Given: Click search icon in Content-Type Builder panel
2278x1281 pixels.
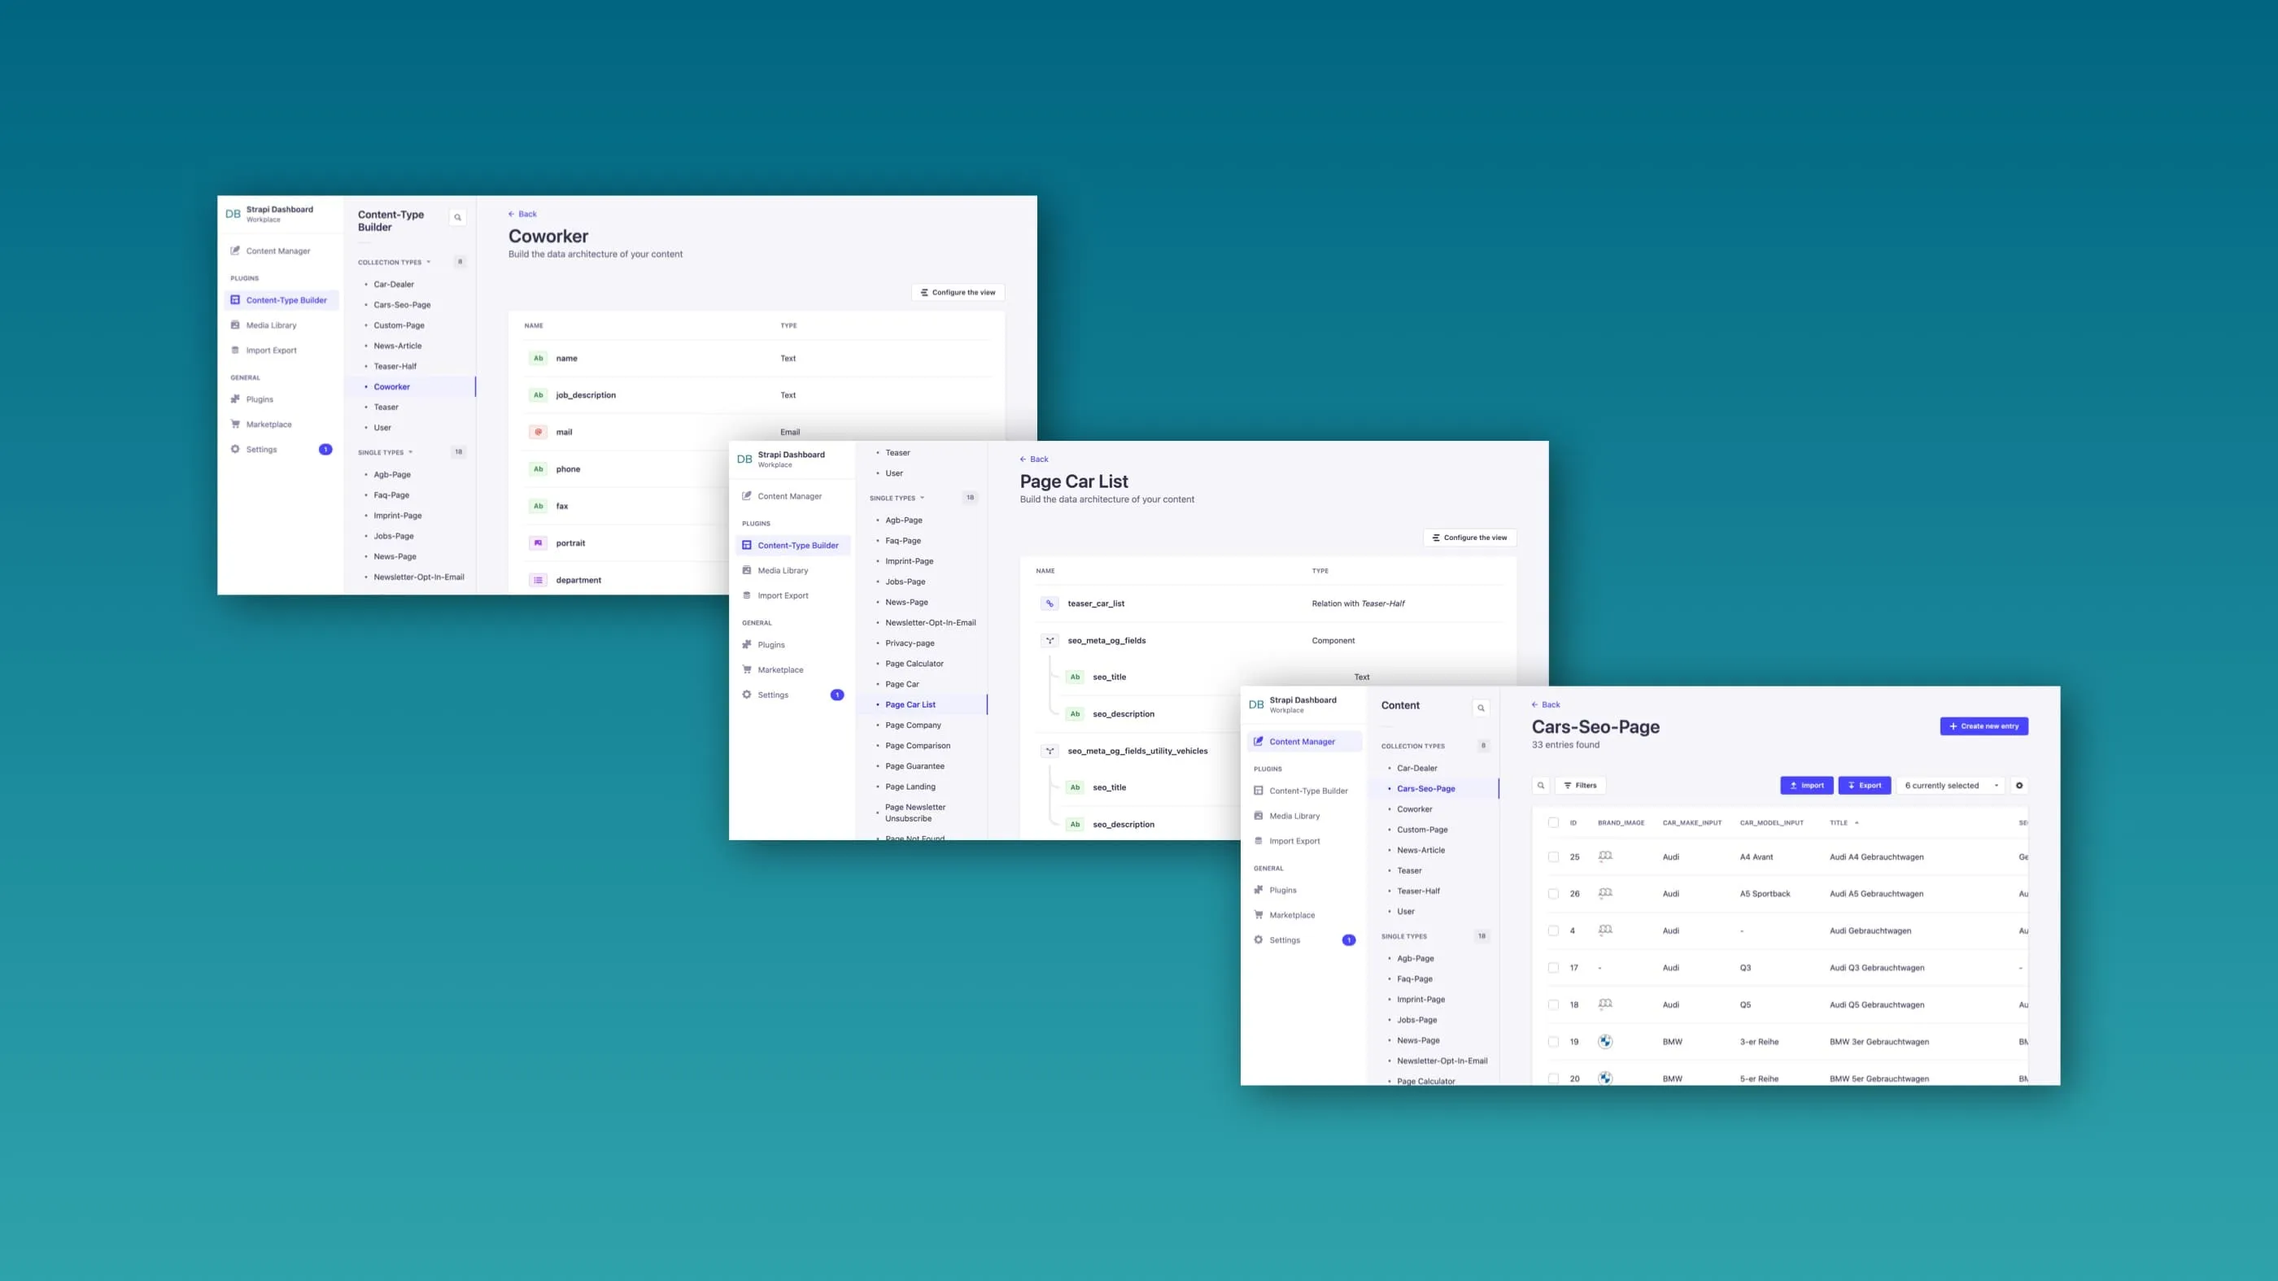Looking at the screenshot, I should [457, 217].
